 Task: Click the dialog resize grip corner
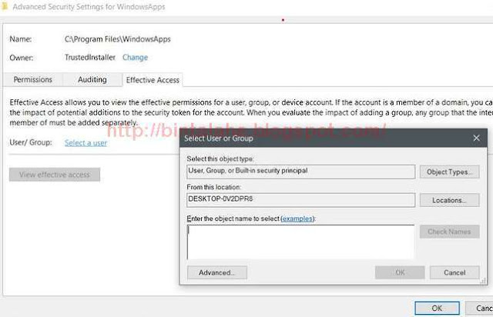pyautogui.click(x=483, y=281)
